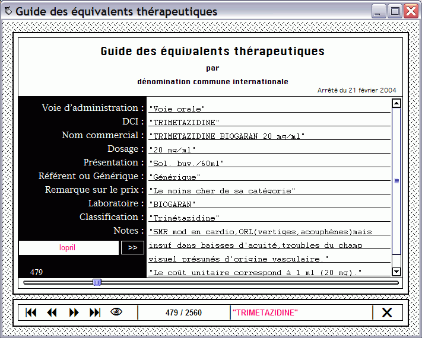Click the "visuel présumés d'origine vasculaire" line
Image resolution: width=422 pixels, height=338 pixels.
269,259
